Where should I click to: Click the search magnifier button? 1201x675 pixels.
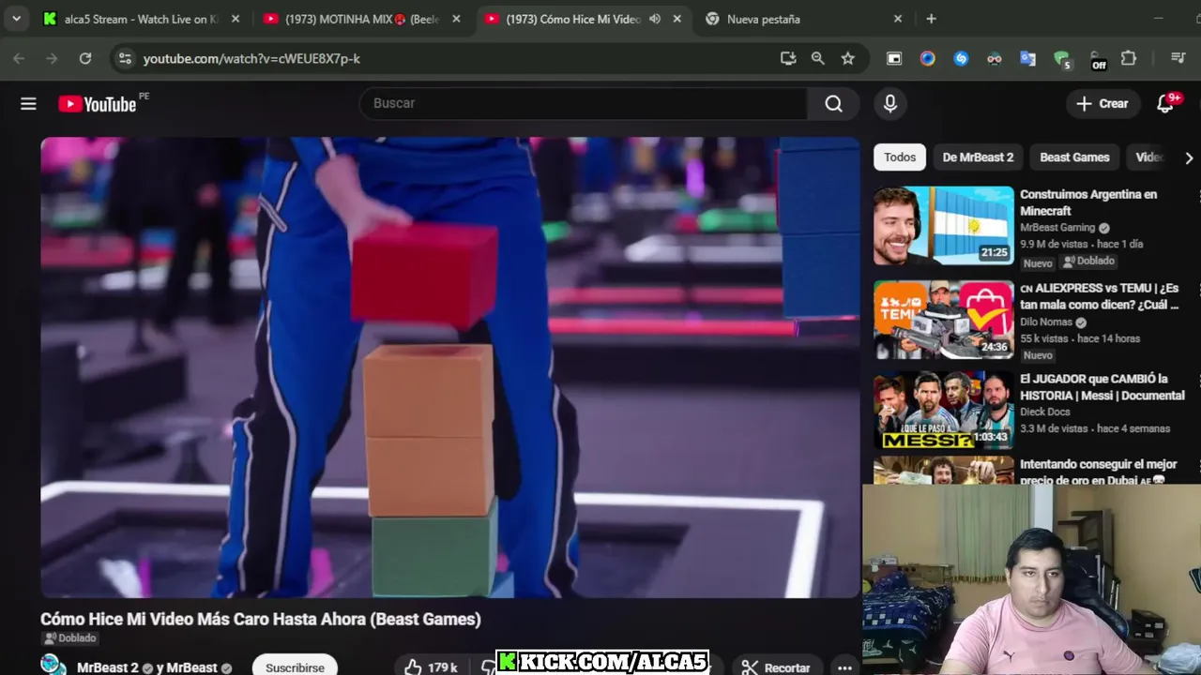(x=833, y=104)
